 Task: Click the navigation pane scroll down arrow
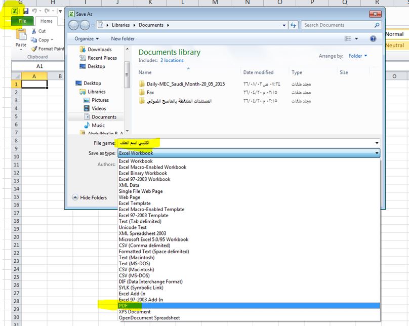pos(127,131)
